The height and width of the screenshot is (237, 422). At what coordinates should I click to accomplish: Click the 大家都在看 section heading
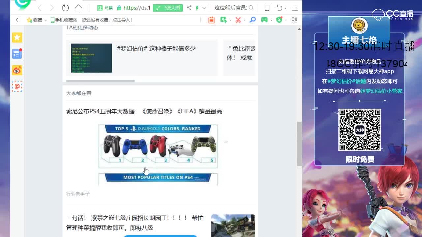coord(79,93)
